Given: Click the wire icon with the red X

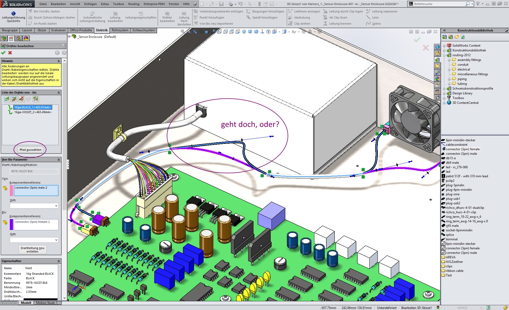Looking at the screenshot, I should coord(21,99).
